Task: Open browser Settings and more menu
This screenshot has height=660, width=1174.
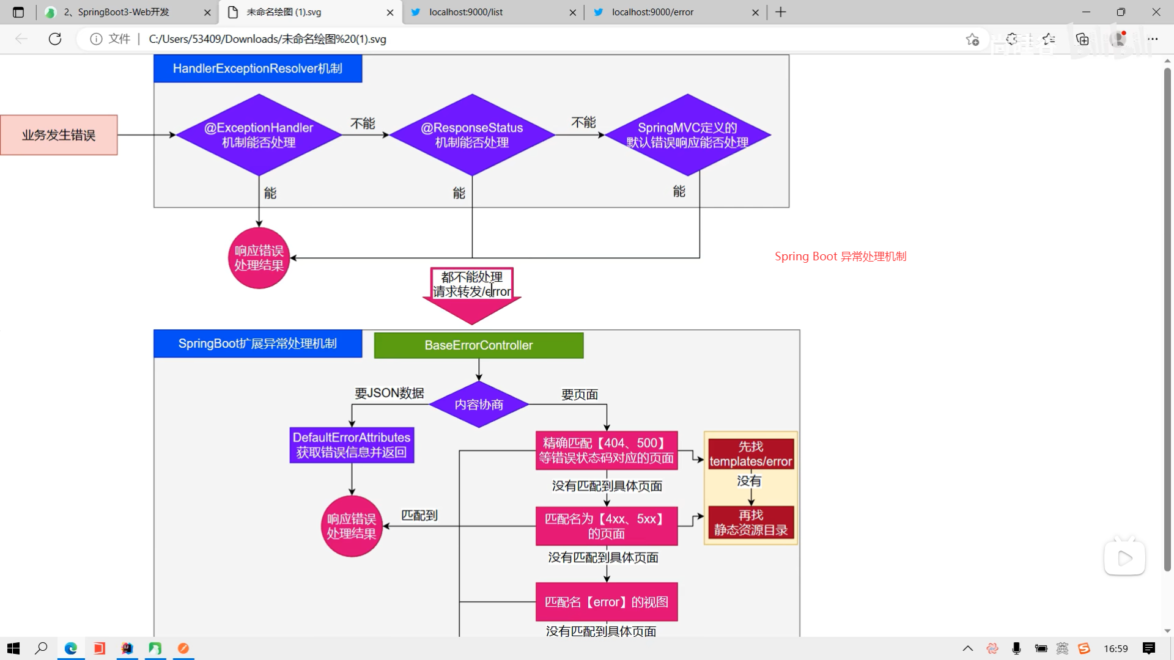Action: (x=1153, y=39)
